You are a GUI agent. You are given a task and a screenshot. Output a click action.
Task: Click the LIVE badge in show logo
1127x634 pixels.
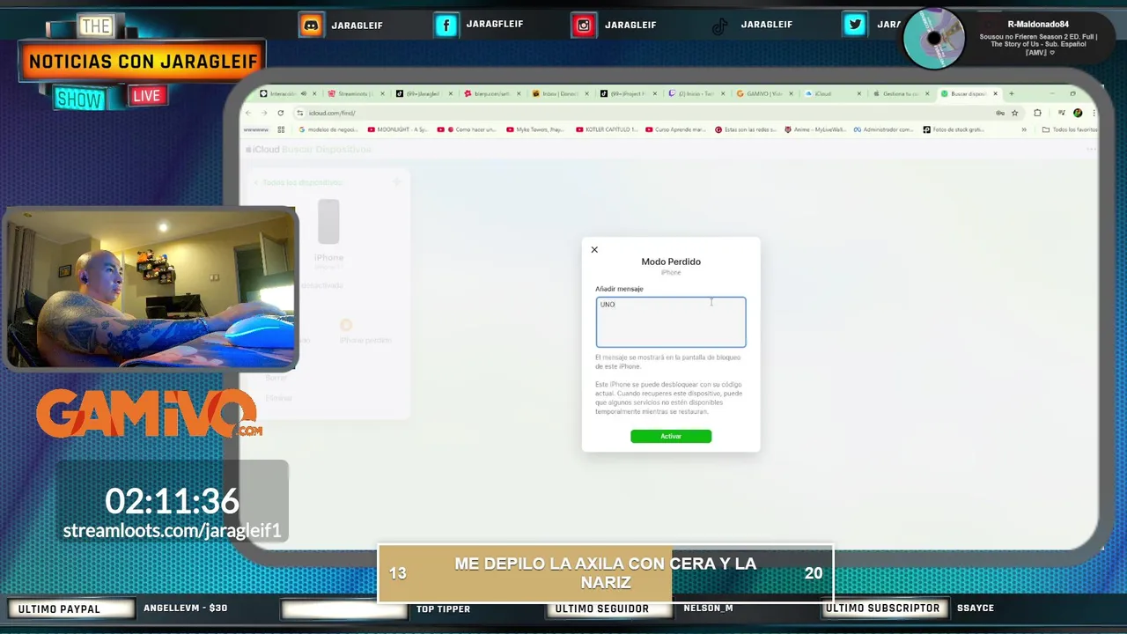(x=147, y=95)
